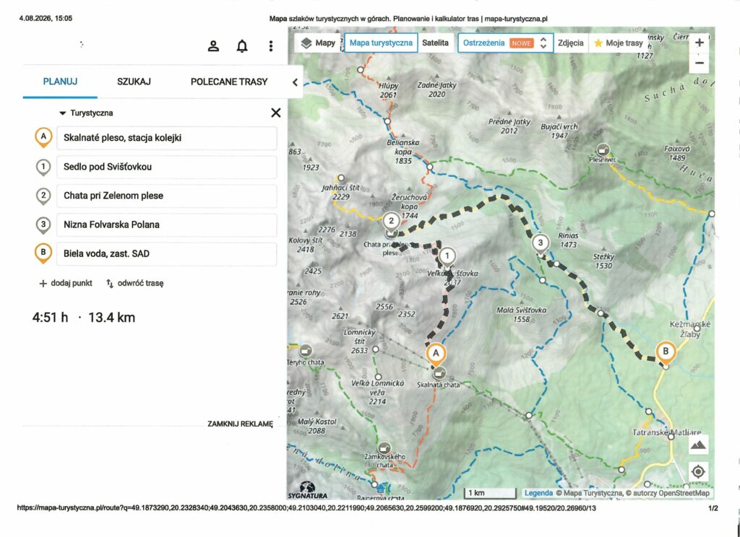Viewport: 740px width, 537px height.
Task: Open the Legenda map legend link
Action: [x=538, y=493]
